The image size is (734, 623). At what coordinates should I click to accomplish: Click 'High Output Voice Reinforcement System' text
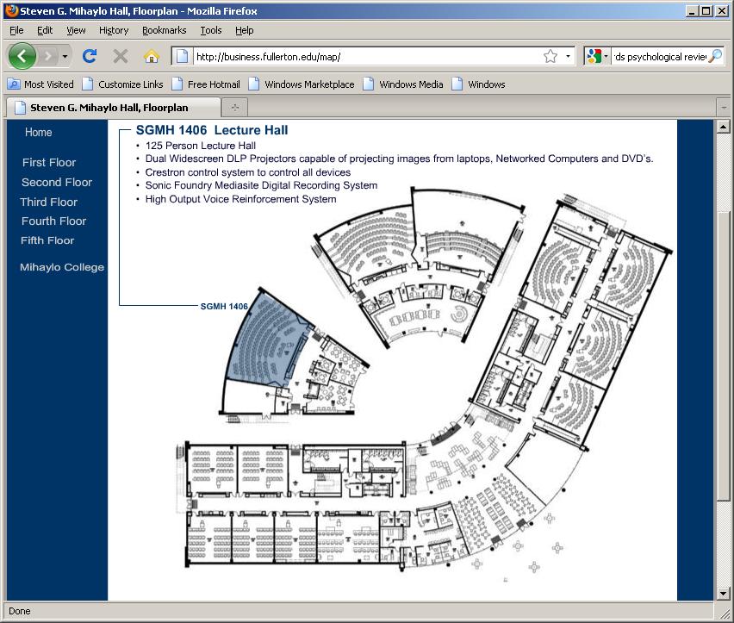click(x=240, y=199)
